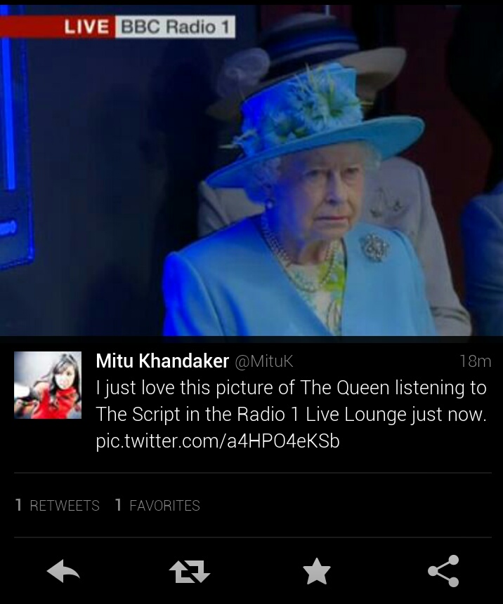The image size is (503, 604).
Task: Tap the reply arrow icon
Action: (x=63, y=571)
